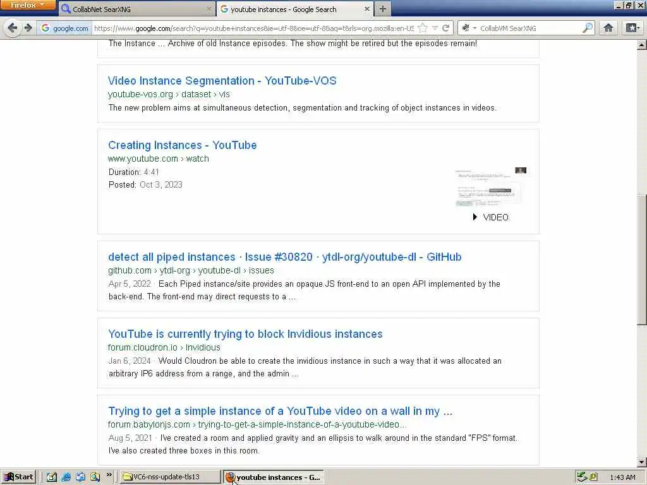This screenshot has width=647, height=485.
Task: Click the Creating Instances video thumbnail
Action: [x=490, y=187]
